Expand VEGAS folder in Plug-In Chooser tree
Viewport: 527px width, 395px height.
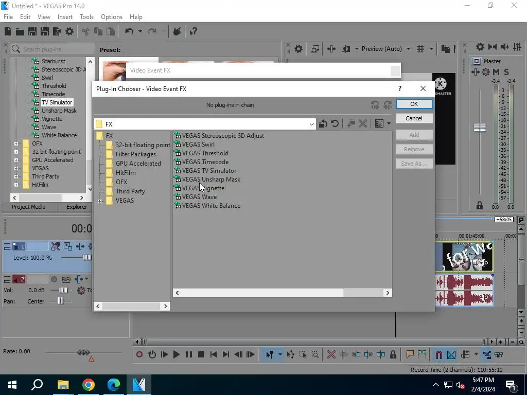point(99,201)
